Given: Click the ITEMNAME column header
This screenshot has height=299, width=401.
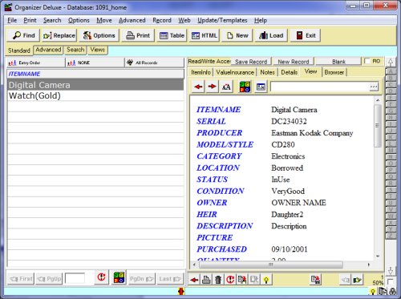Looking at the screenshot, I should click(95, 74).
